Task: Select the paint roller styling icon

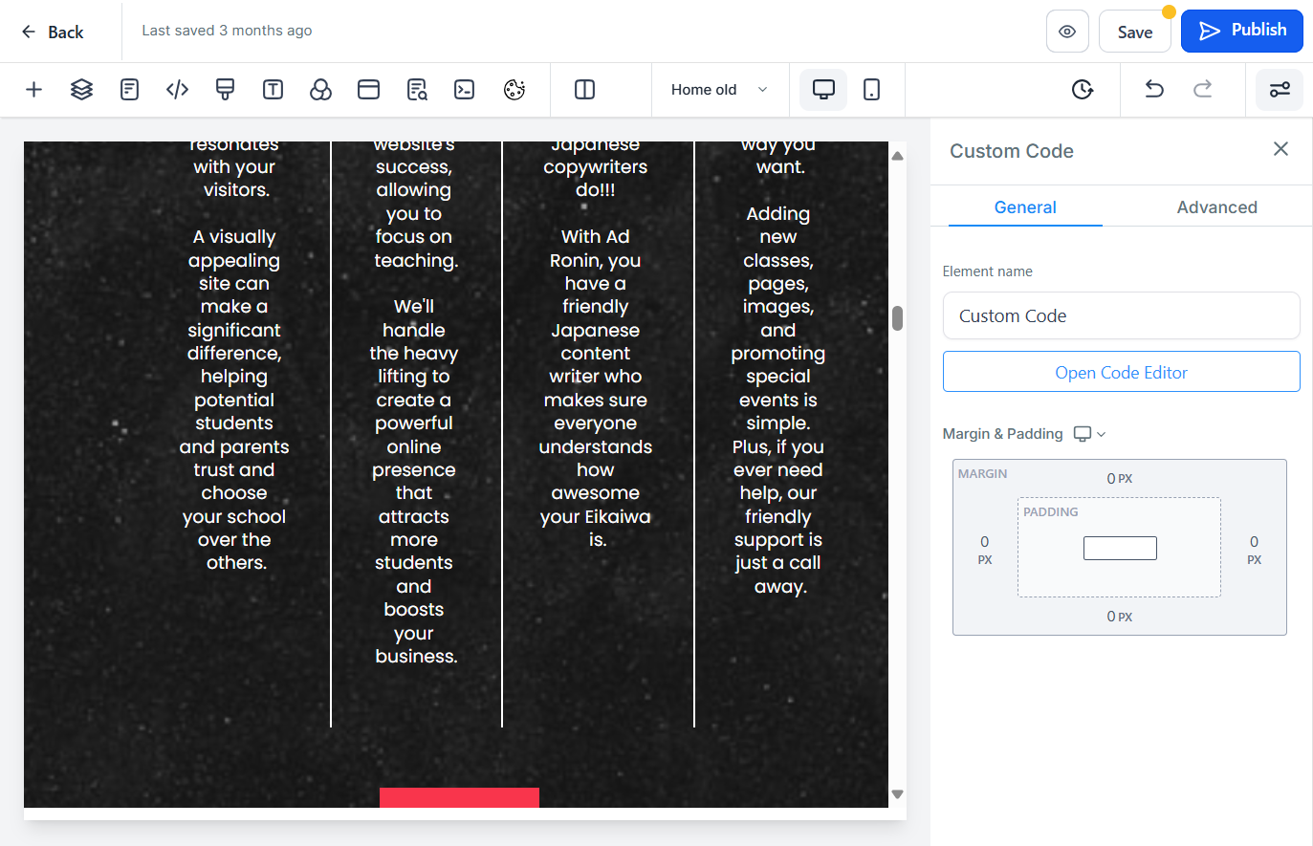Action: [225, 90]
